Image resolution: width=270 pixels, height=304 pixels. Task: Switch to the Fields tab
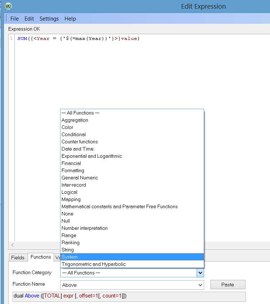(18, 258)
